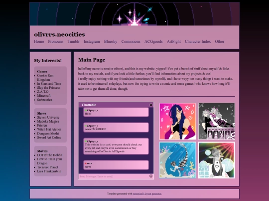Click the 'Main Page' heading
This screenshot has height=201, width=269.
92,60
